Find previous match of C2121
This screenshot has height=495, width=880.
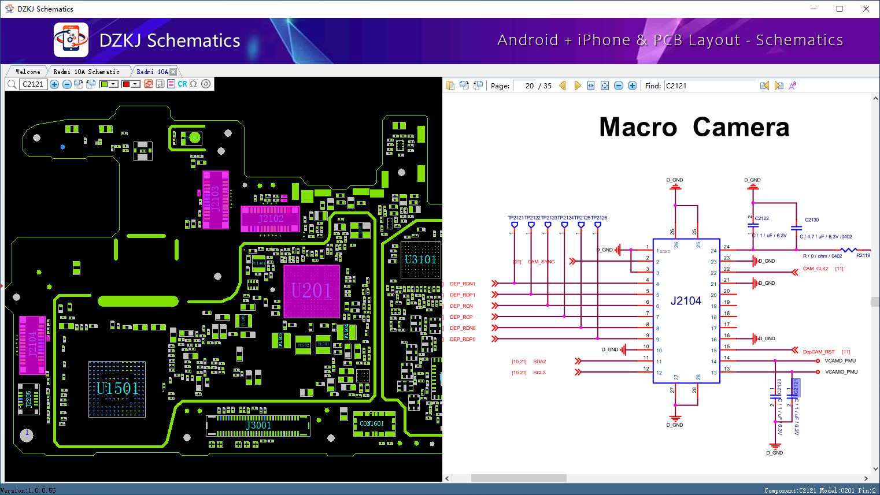pyautogui.click(x=764, y=85)
